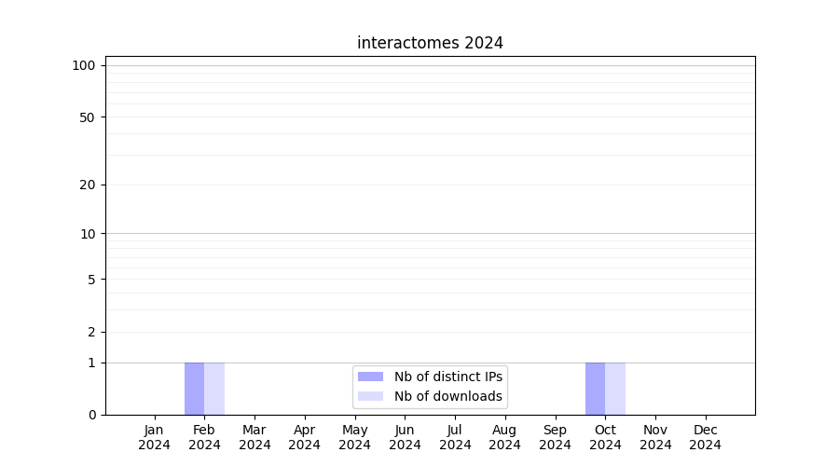Click the 'Nb of distinct IPs' legend swatch
This screenshot has height=466, width=839.
click(x=370, y=377)
